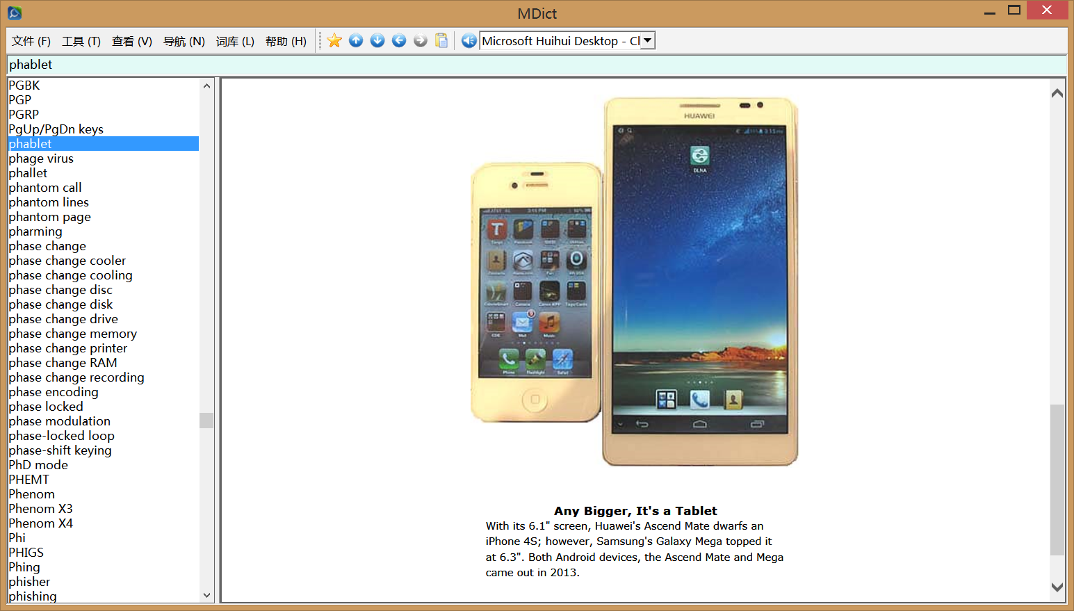Click the word list scrollbar thumb
Viewport: 1074px width, 611px height.
(x=206, y=421)
